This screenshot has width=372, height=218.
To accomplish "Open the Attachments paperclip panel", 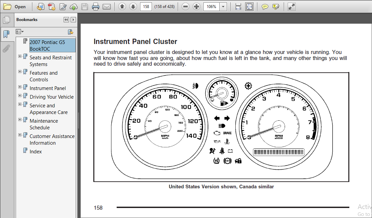I will [x=6, y=48].
